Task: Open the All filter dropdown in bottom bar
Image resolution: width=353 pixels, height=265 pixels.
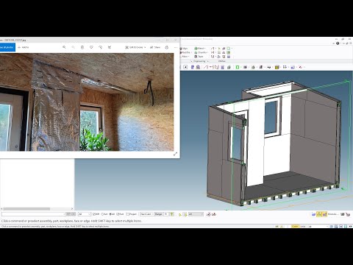Action: tap(85, 214)
